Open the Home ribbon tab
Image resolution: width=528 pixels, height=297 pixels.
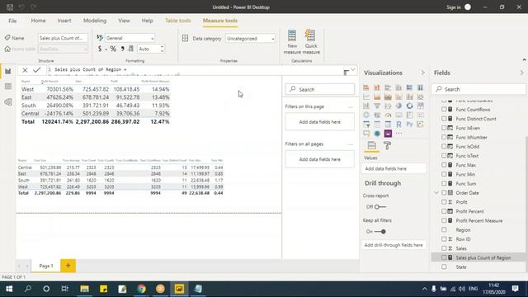39,21
